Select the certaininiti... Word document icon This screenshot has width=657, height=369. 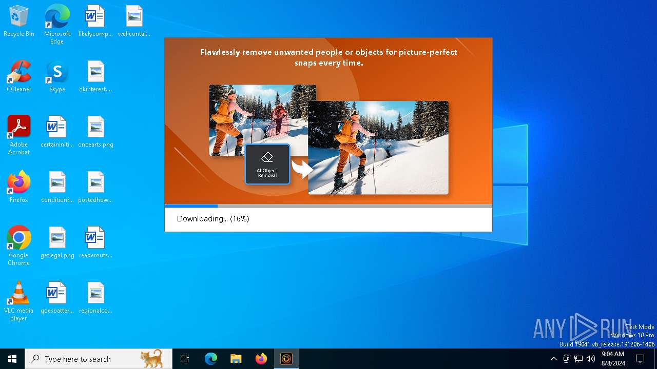[57, 132]
